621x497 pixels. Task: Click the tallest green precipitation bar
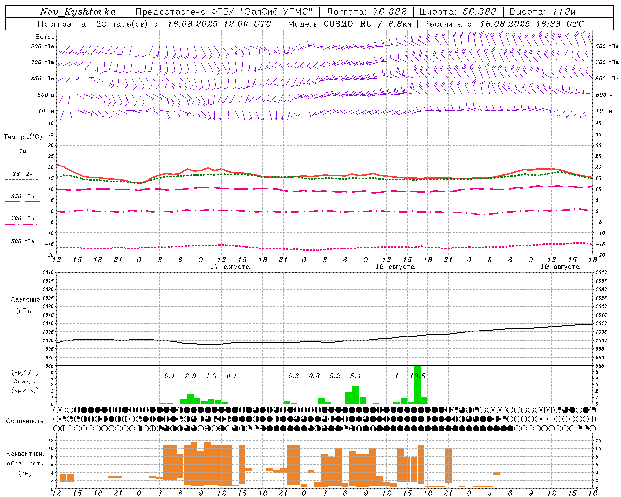418,384
